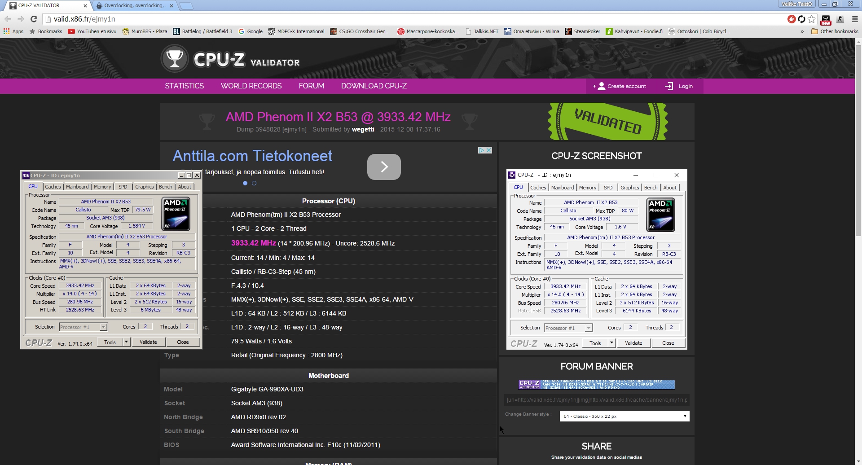Close the Overclocking browser tab
The width and height of the screenshot is (862, 465).
point(172,6)
